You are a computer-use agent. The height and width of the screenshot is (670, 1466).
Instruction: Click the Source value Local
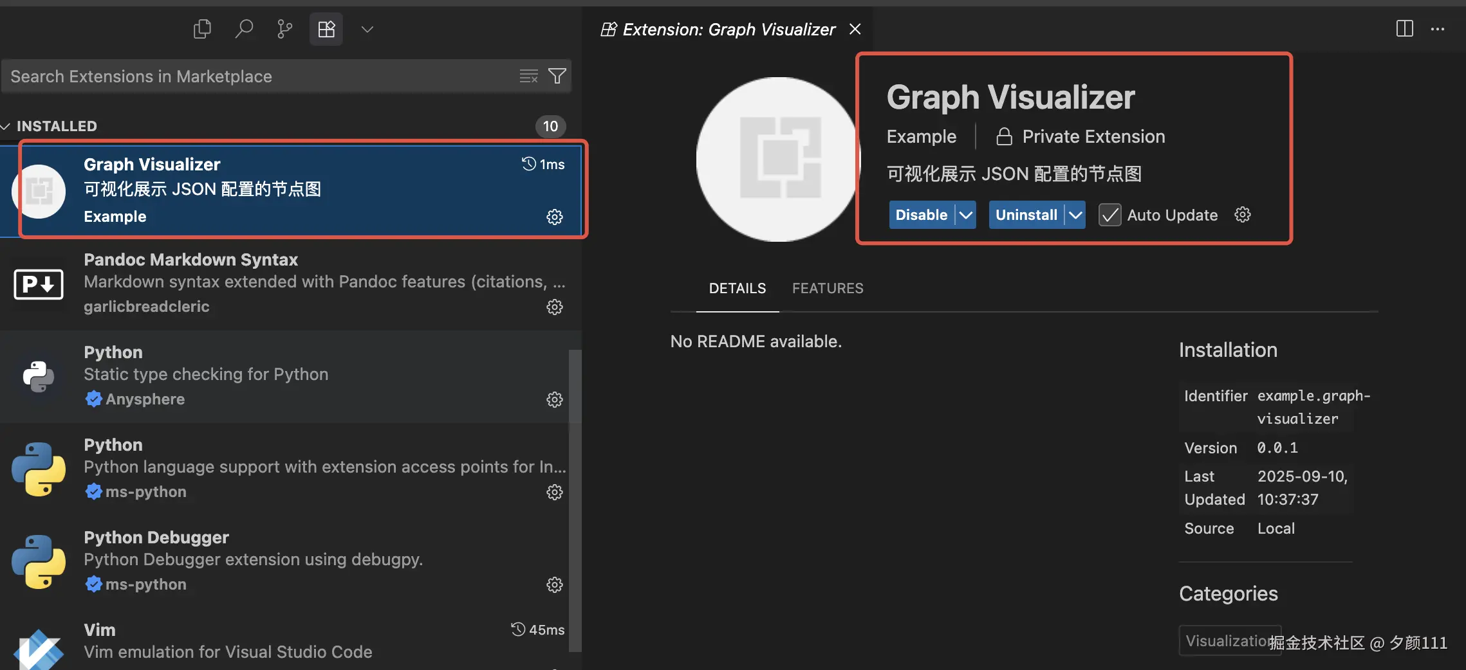pos(1276,529)
